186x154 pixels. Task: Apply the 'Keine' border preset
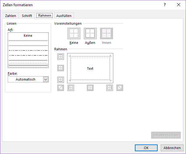(x=74, y=33)
